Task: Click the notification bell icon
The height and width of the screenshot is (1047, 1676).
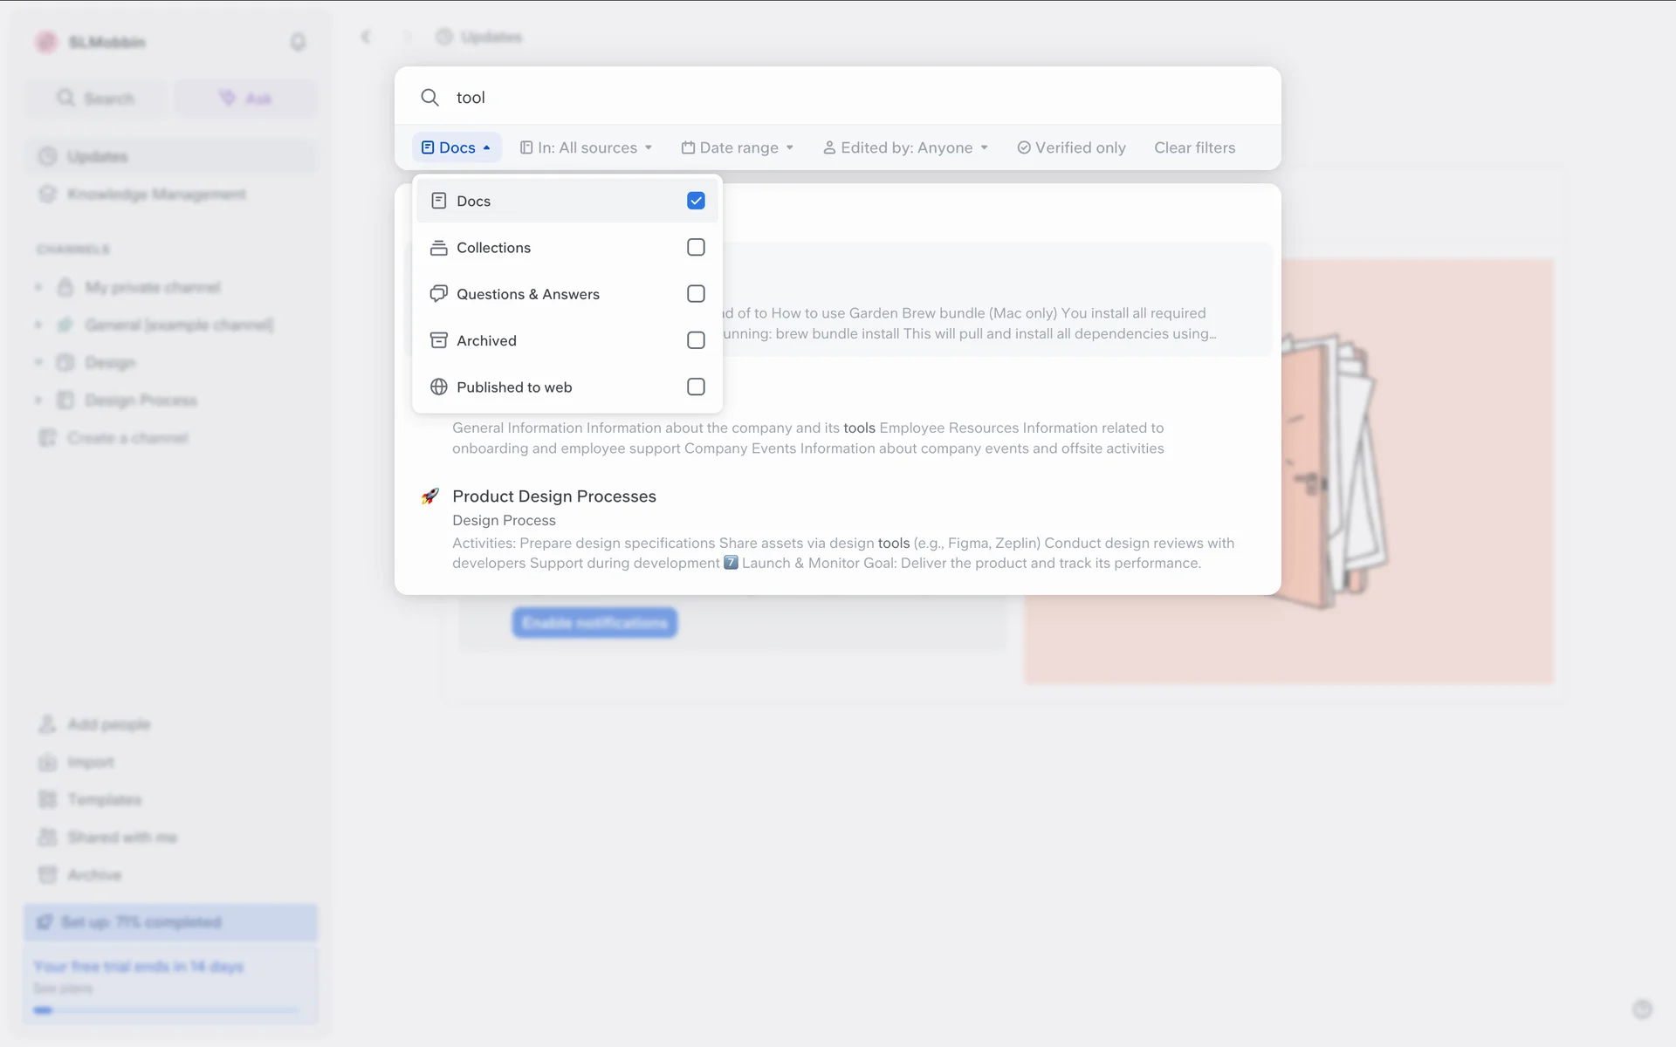Action: point(298,42)
